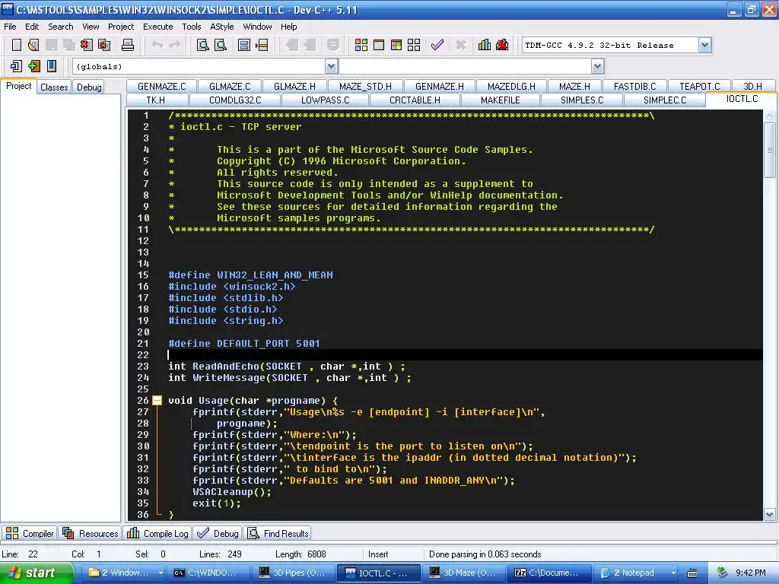779x584 pixels.
Task: Click the Goto Function toolbar icon
Action: tap(244, 45)
